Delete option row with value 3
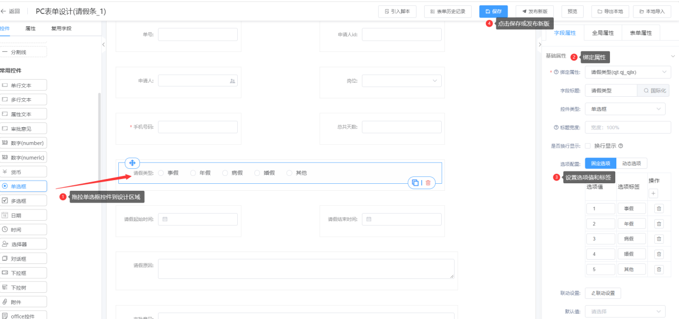This screenshot has height=319, width=679. point(659,239)
